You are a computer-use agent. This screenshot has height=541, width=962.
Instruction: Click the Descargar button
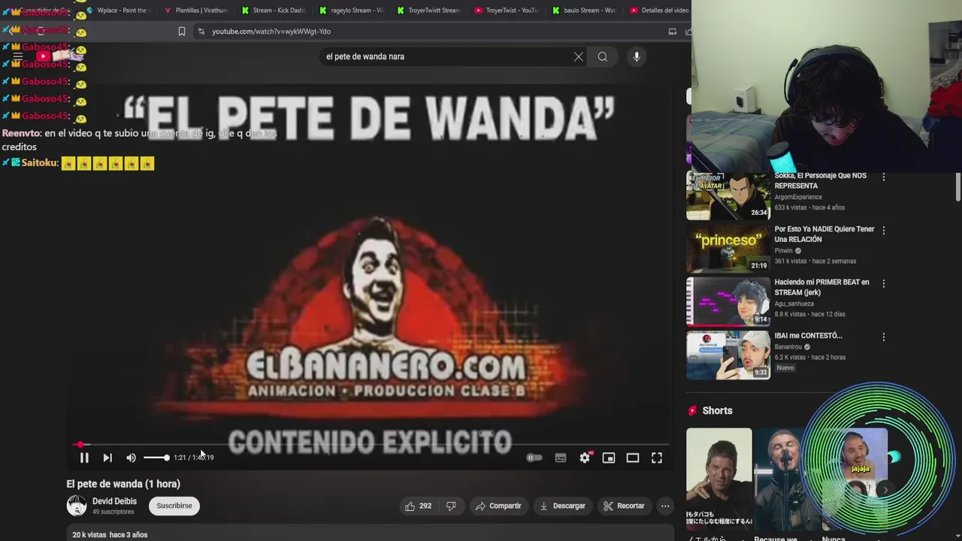click(x=562, y=506)
